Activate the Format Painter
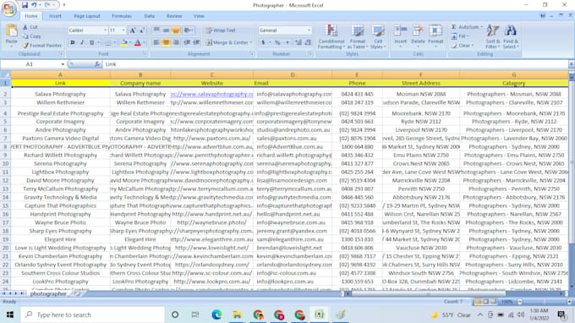The width and height of the screenshot is (575, 323). tap(41, 46)
